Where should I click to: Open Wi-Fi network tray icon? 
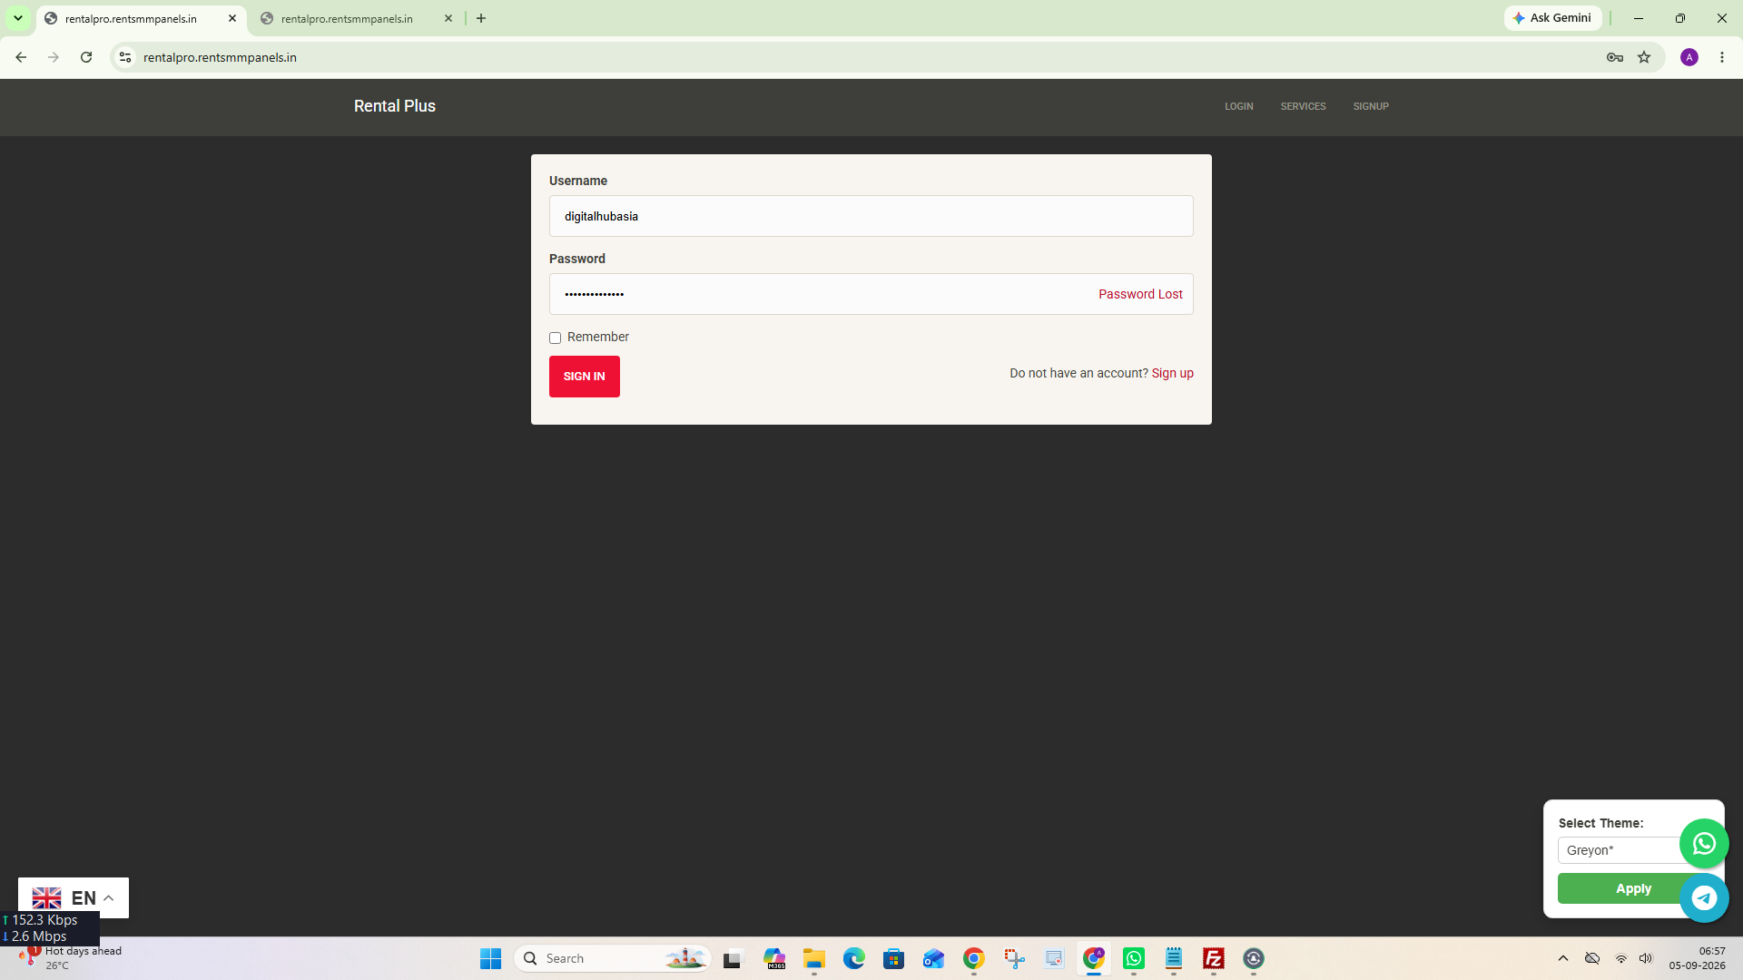[1621, 958]
